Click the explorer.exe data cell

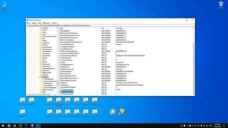(x=120, y=63)
